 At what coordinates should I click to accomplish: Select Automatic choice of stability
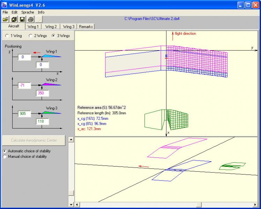[x=5, y=151]
